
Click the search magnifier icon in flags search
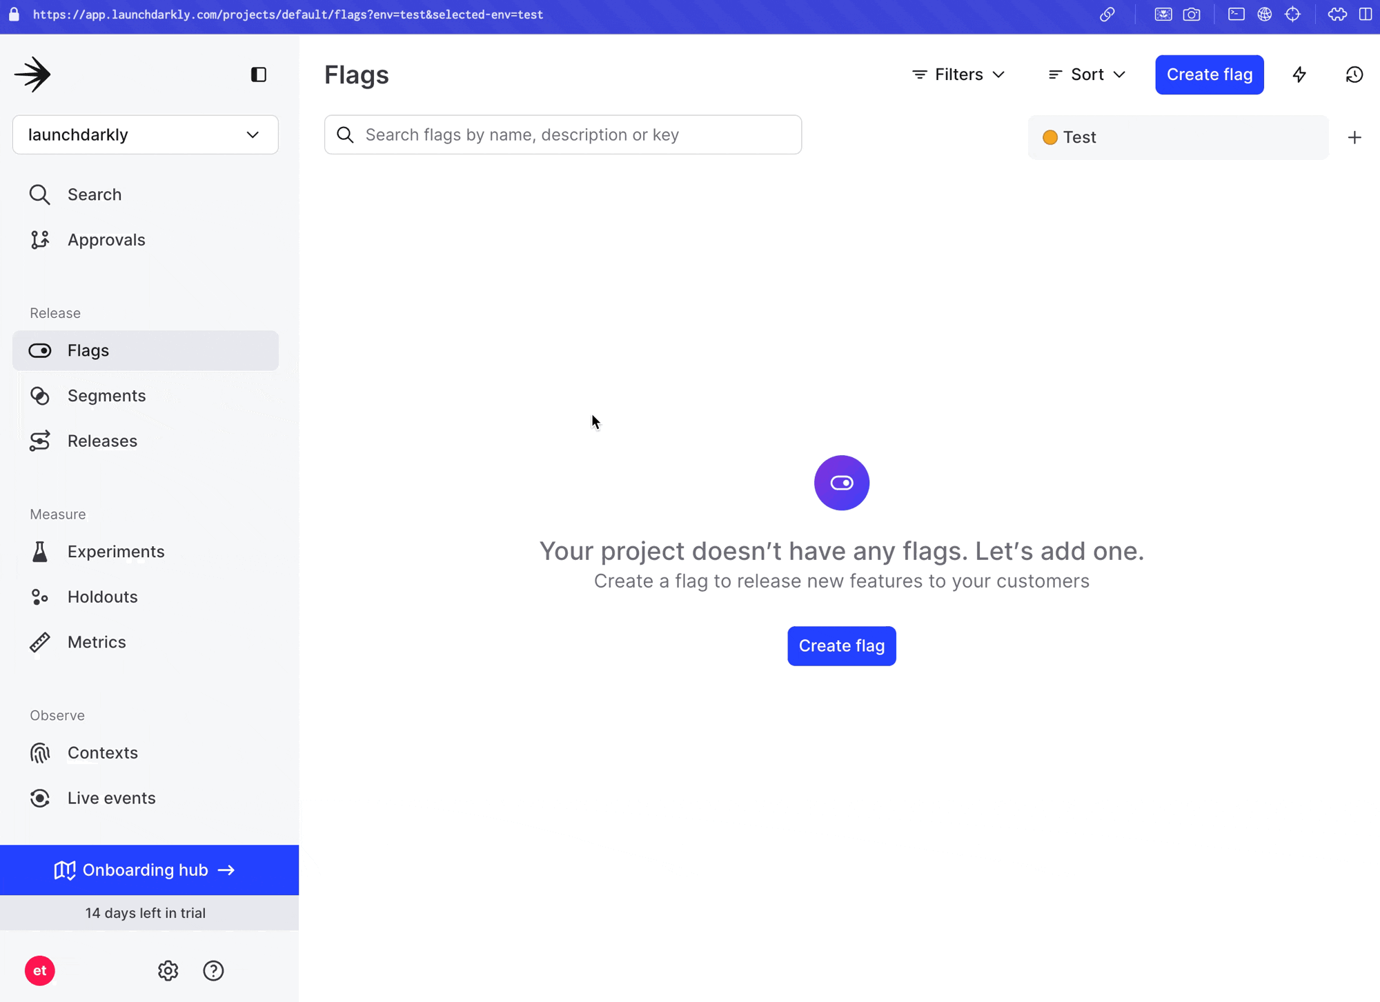pyautogui.click(x=345, y=134)
